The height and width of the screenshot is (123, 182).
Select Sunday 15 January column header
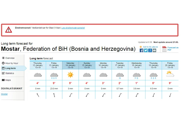(87, 65)
